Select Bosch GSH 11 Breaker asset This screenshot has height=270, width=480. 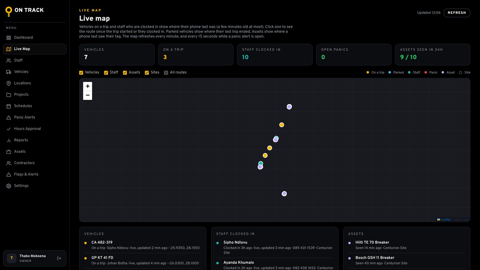pos(407,260)
